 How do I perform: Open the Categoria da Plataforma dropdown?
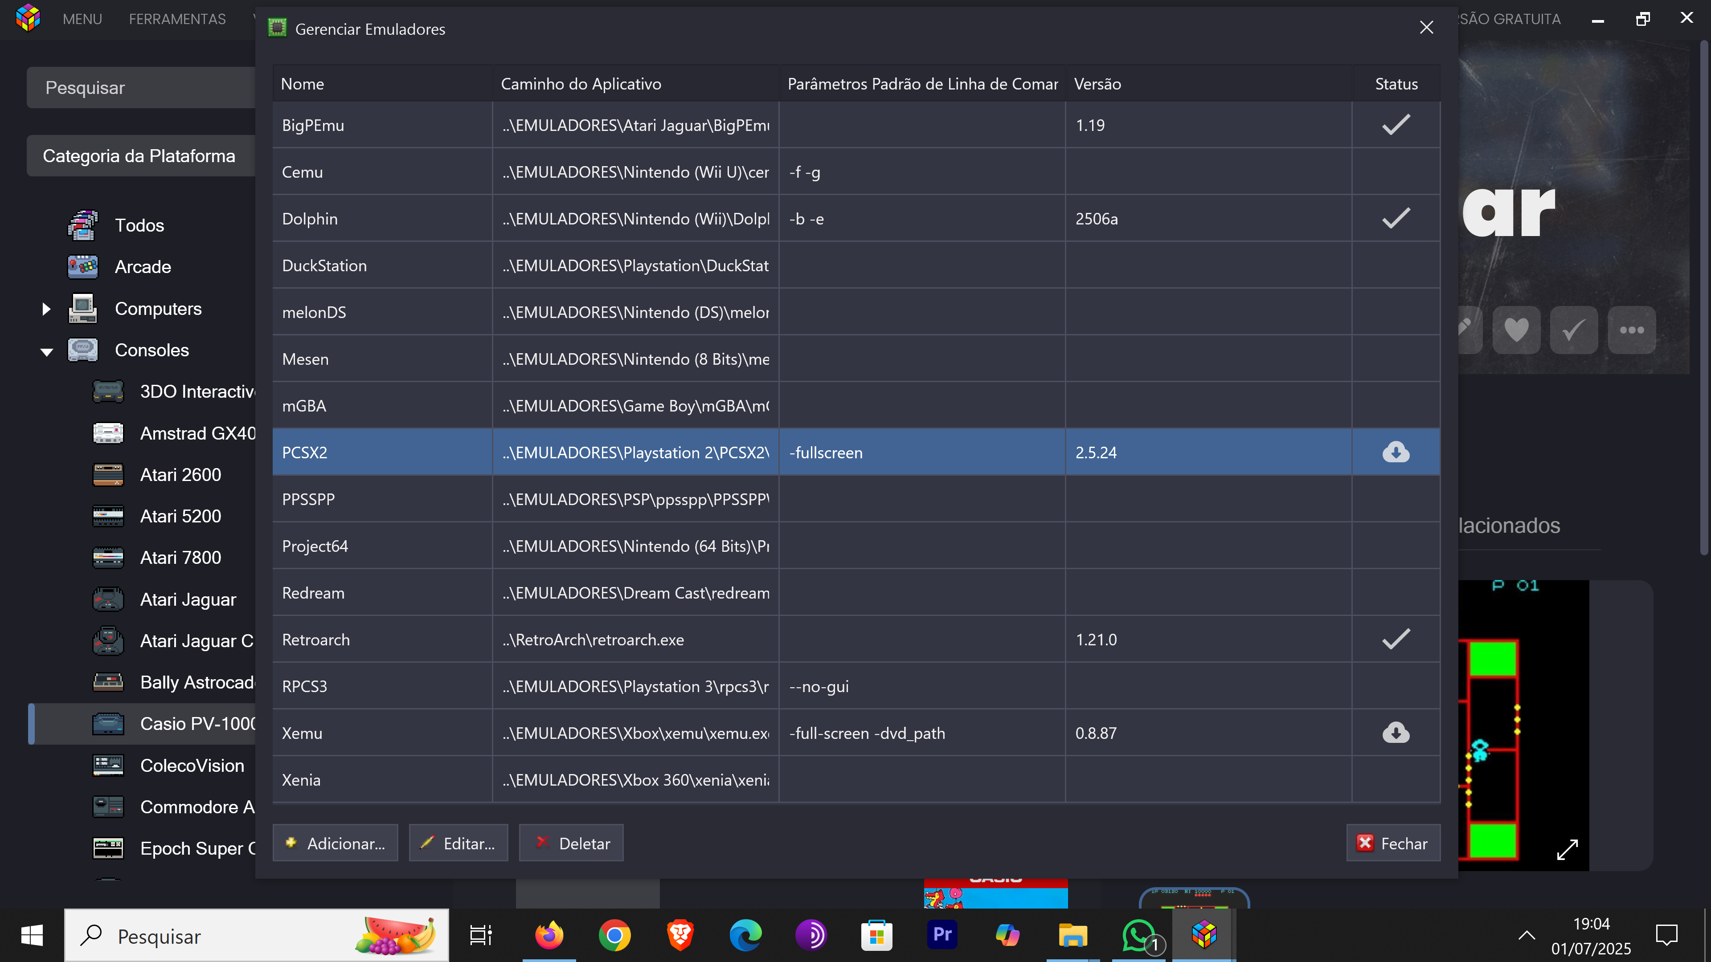tap(141, 156)
